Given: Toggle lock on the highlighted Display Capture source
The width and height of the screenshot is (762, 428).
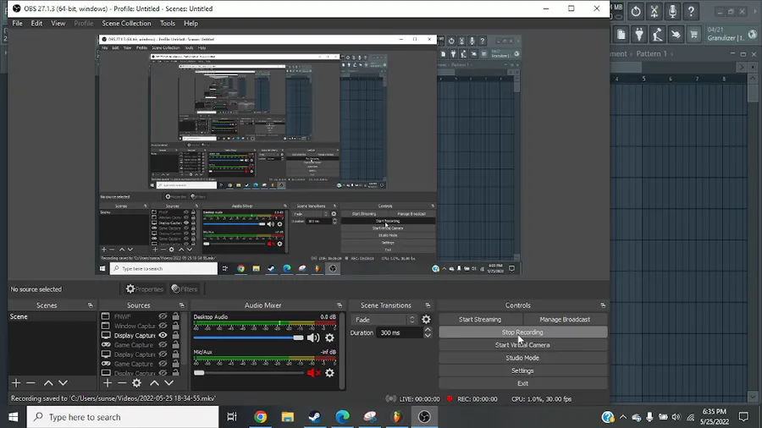Looking at the screenshot, I should click(175, 335).
